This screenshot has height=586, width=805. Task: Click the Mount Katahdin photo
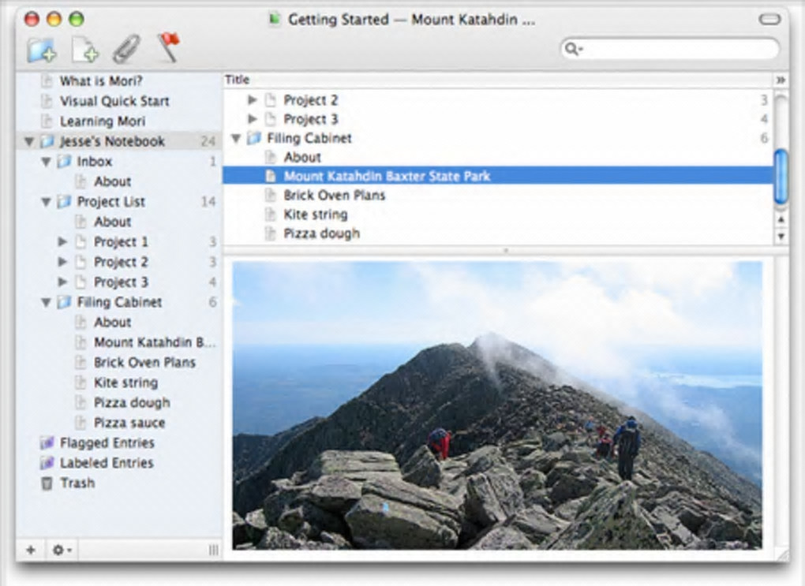coord(497,405)
